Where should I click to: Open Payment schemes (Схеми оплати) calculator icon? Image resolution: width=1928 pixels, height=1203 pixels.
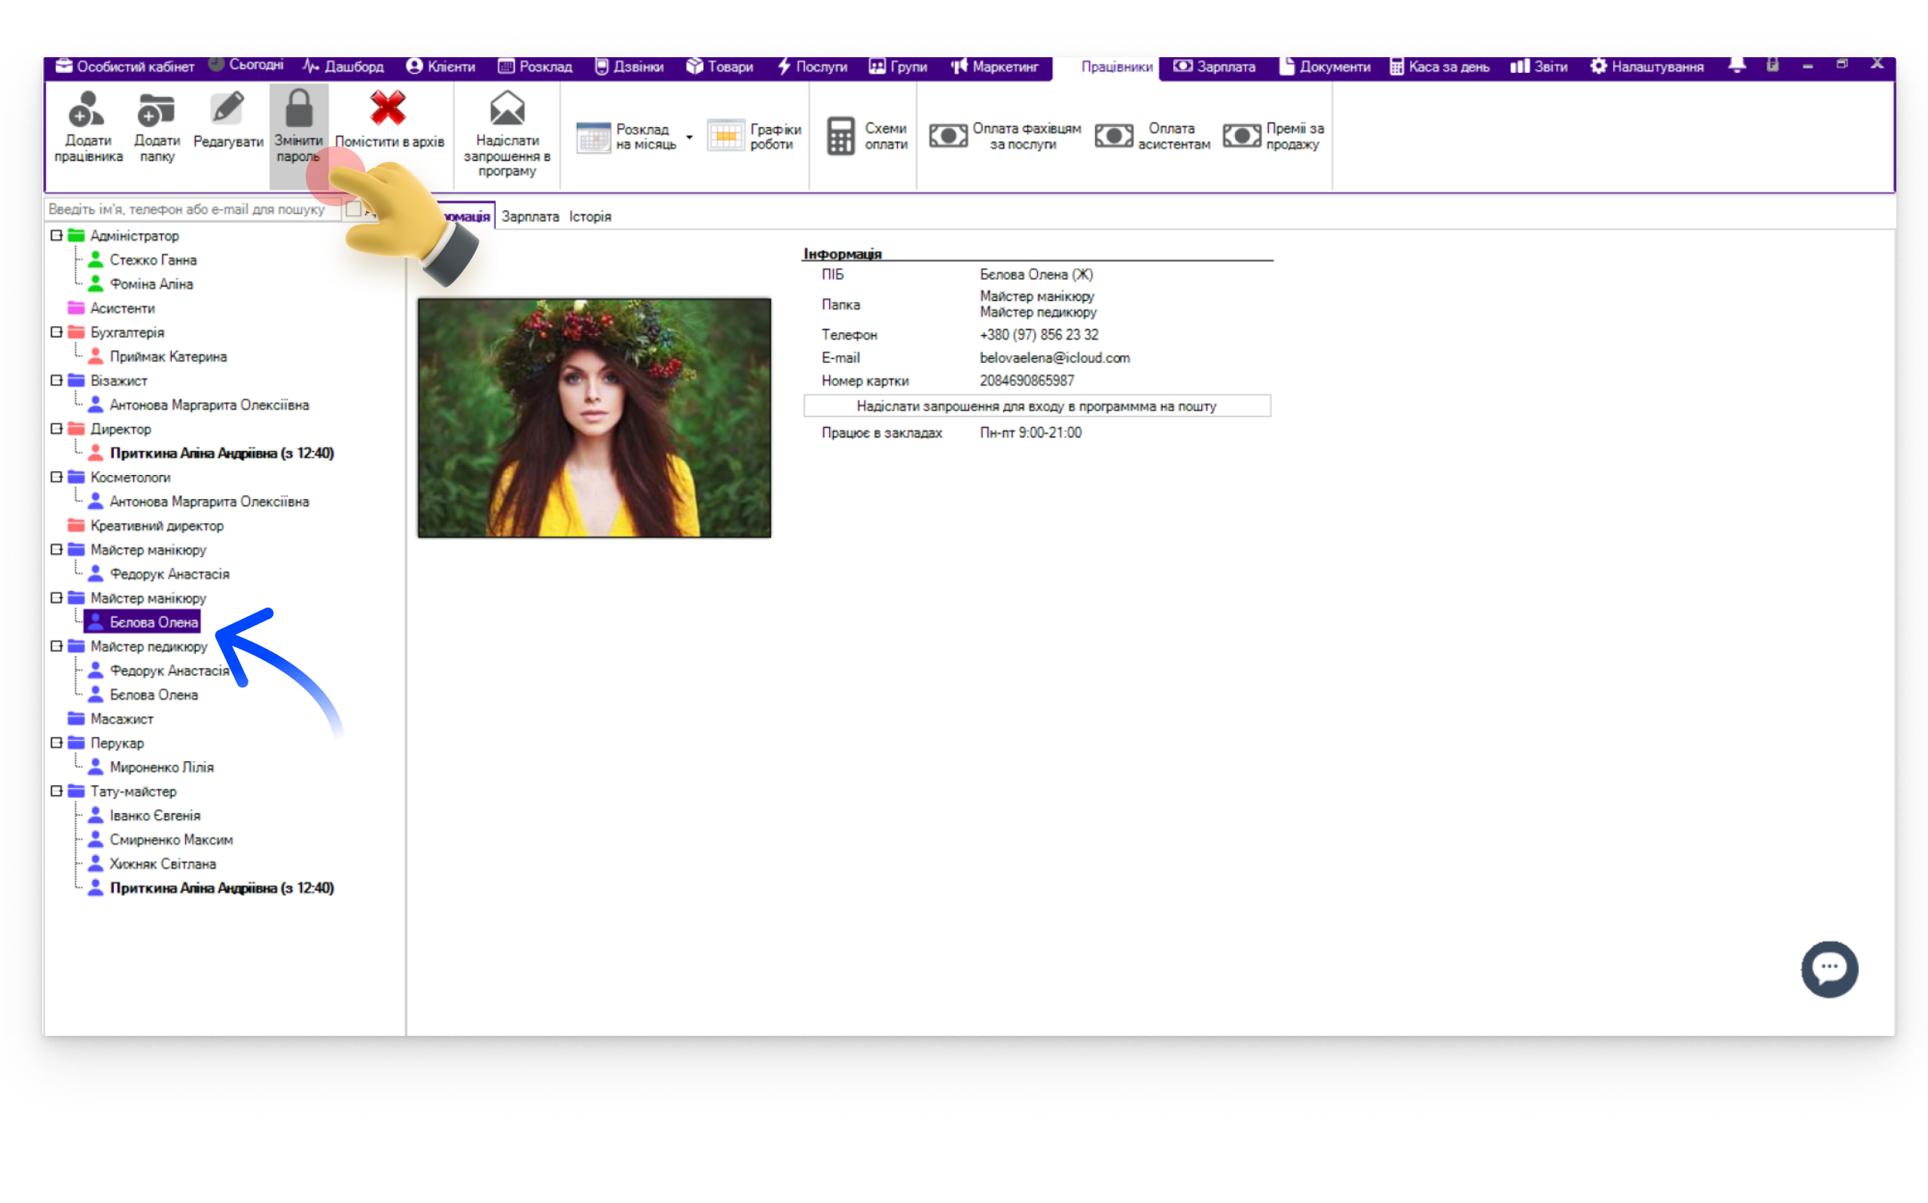tap(840, 136)
